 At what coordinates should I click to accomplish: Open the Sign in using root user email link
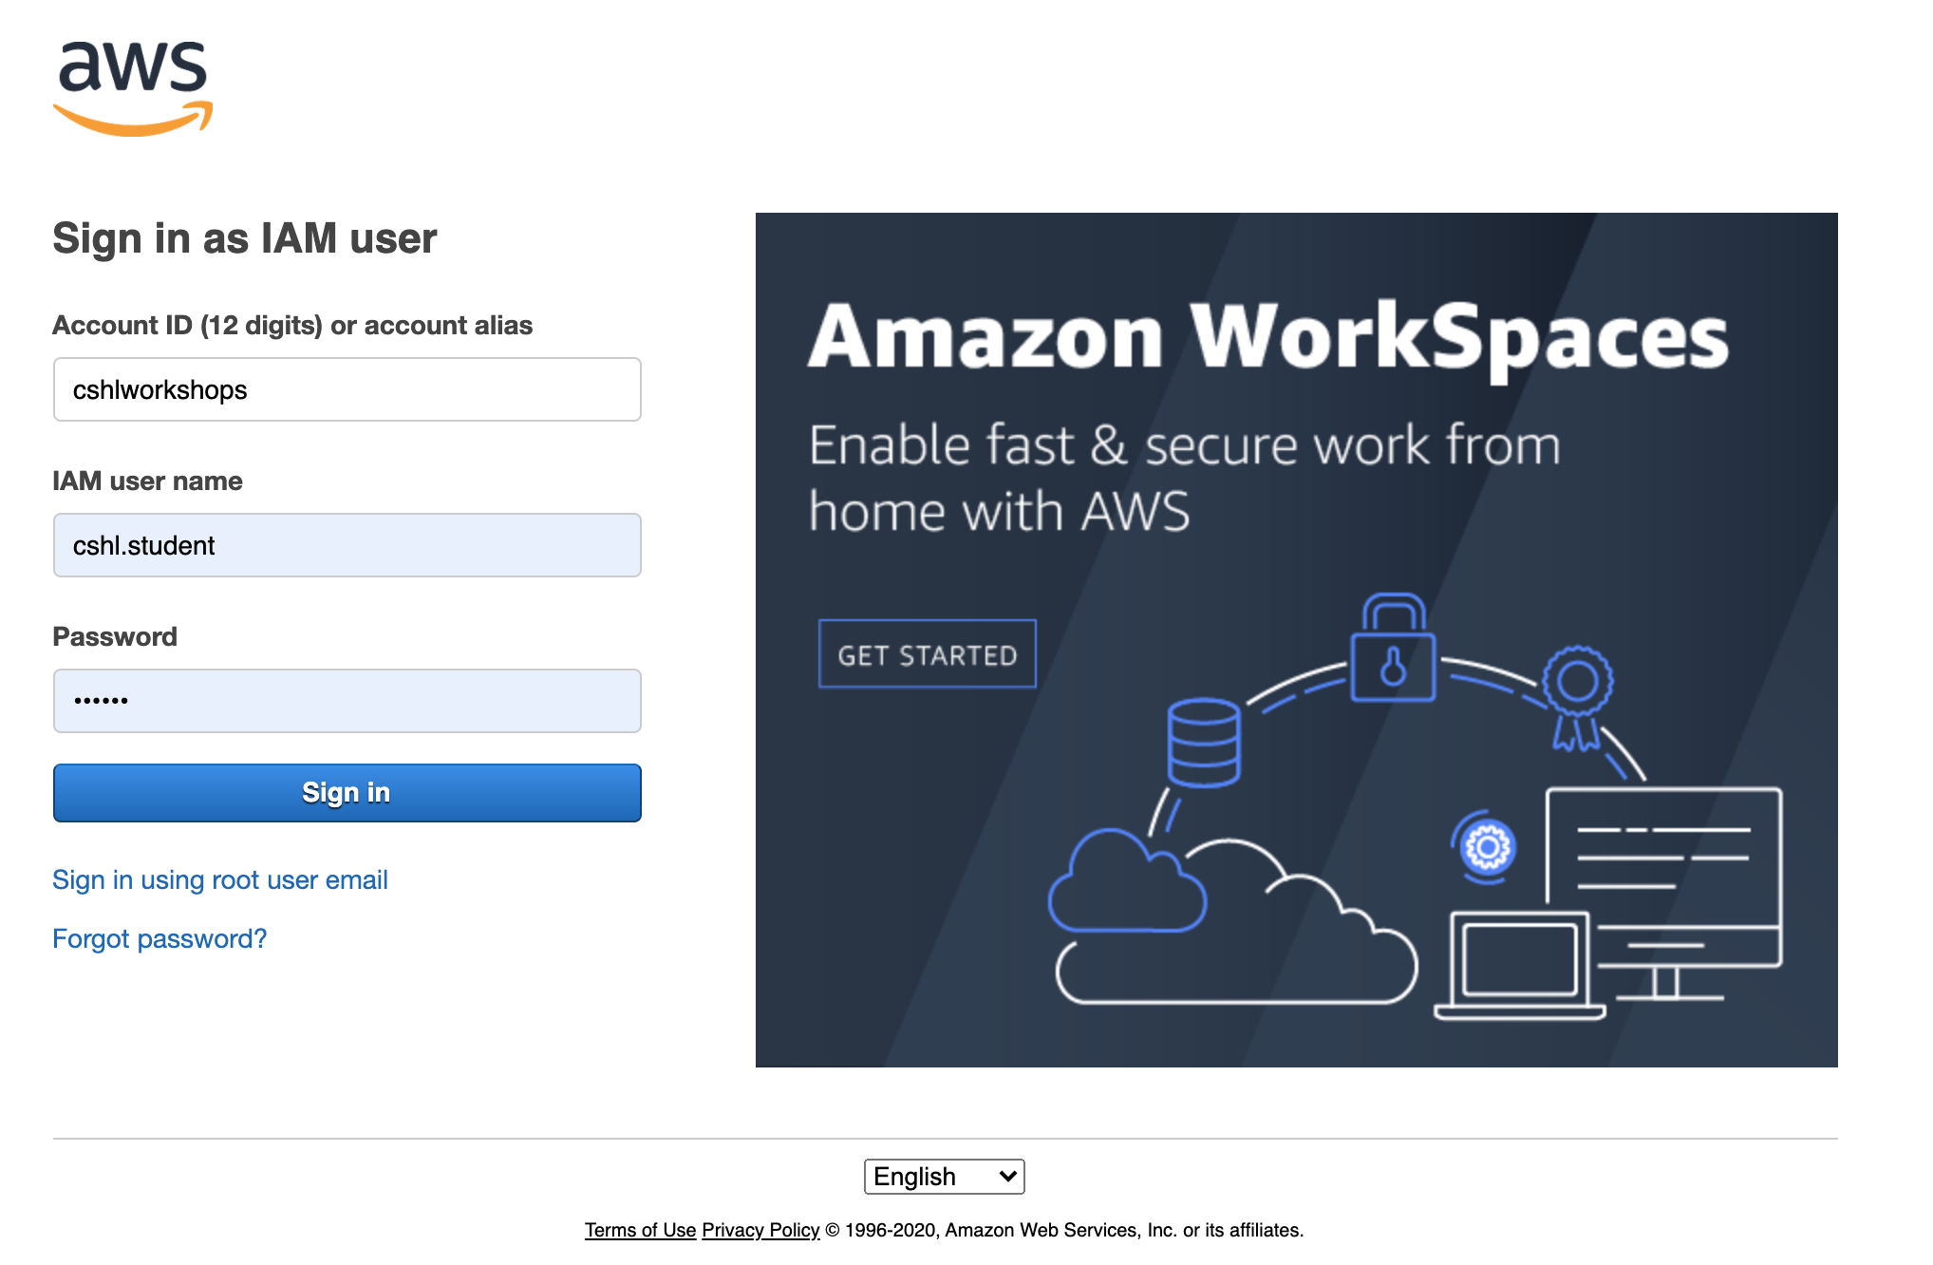click(220, 879)
